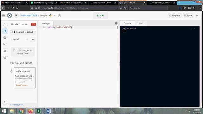
Task: Open the Packages cube icon
Action: [5, 38]
